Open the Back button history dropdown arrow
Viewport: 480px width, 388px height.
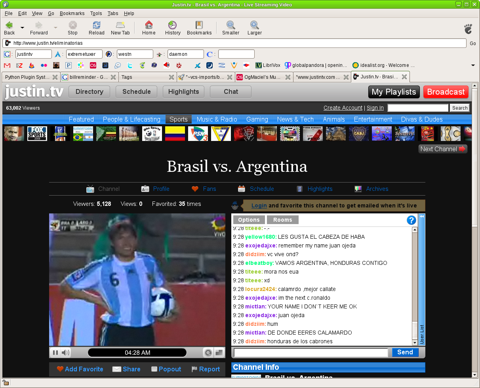pos(22,27)
